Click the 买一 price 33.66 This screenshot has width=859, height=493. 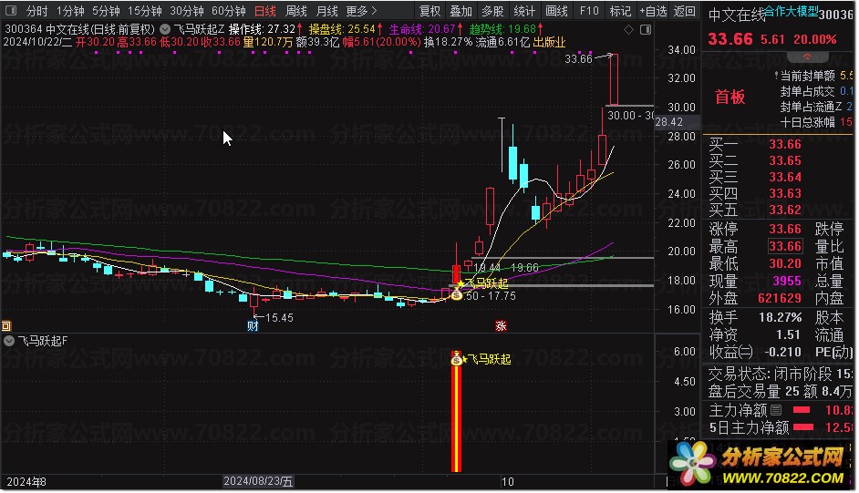tap(785, 145)
